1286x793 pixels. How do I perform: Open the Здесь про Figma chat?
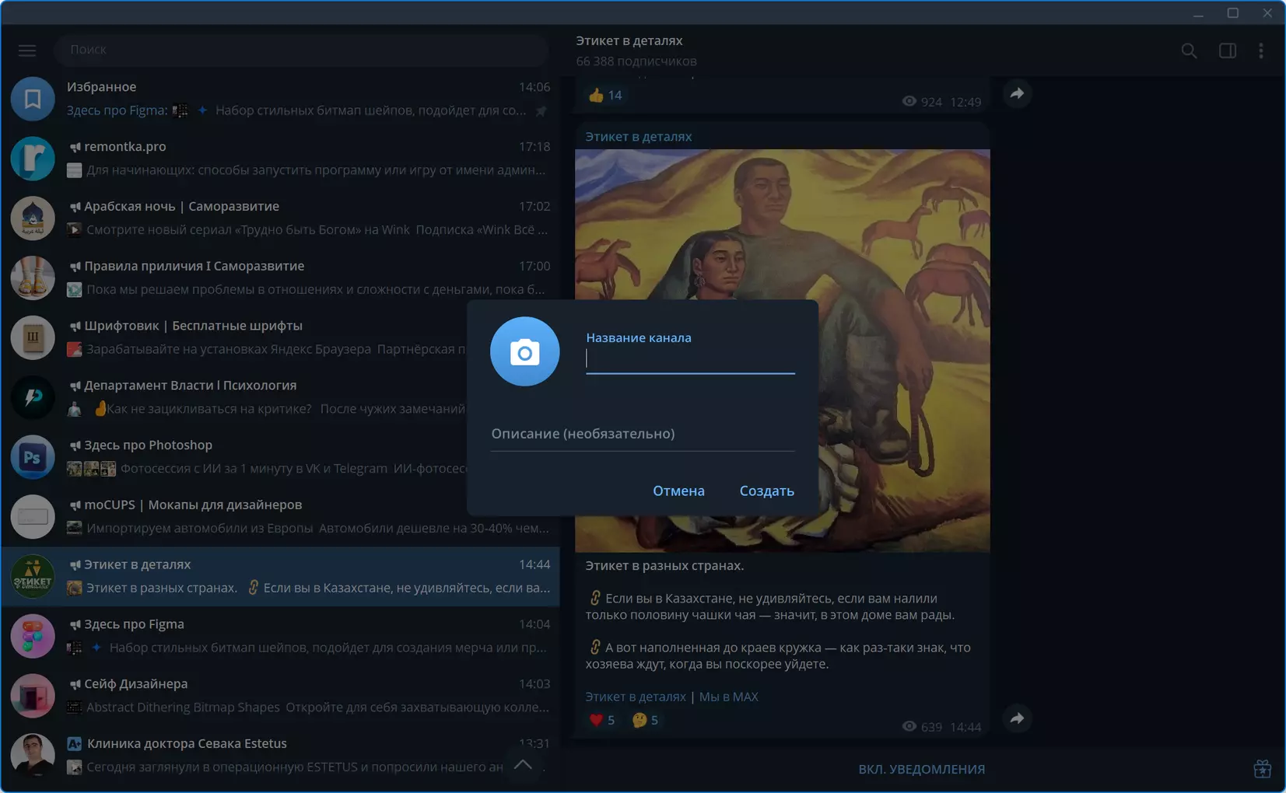coord(280,636)
